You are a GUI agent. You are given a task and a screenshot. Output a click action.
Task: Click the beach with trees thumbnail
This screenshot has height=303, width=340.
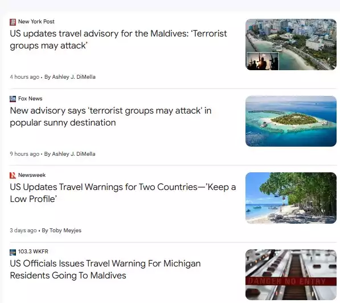291,198
